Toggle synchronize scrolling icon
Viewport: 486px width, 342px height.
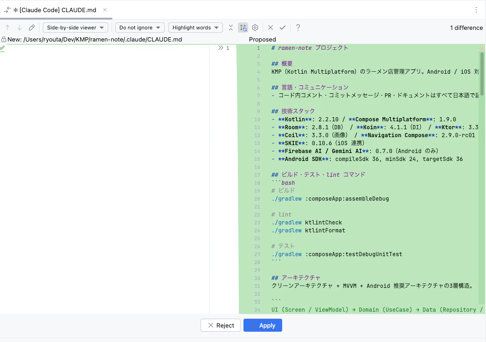tap(243, 28)
